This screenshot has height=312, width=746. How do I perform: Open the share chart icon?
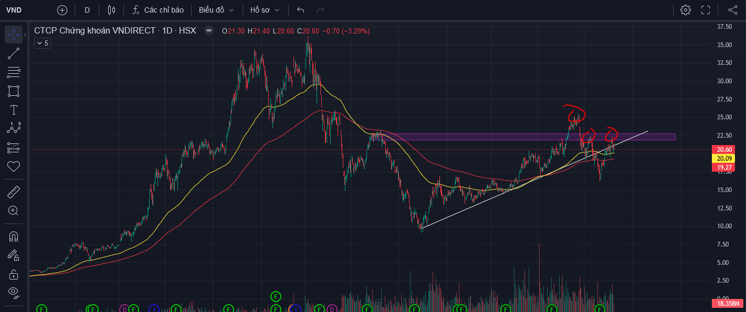pos(733,10)
